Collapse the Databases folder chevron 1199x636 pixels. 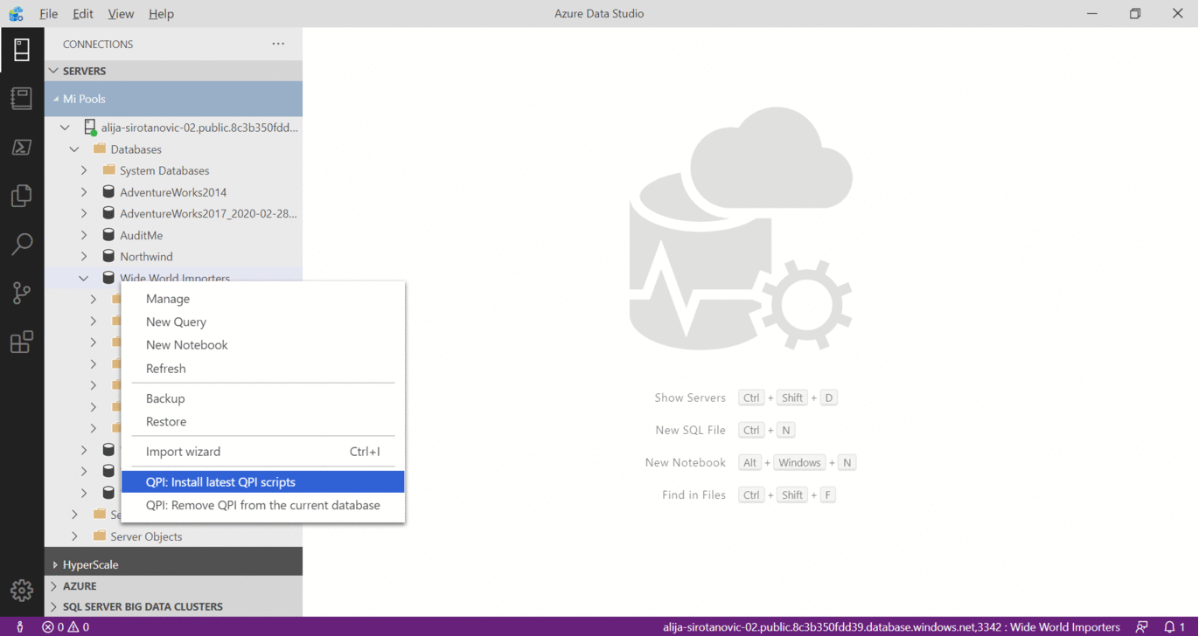click(x=74, y=149)
